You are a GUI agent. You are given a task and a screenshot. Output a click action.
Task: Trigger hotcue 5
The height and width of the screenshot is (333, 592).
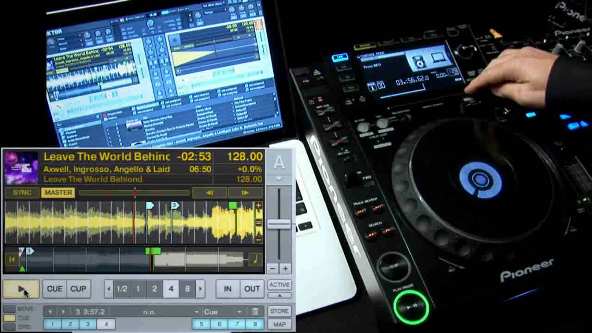pos(201,324)
